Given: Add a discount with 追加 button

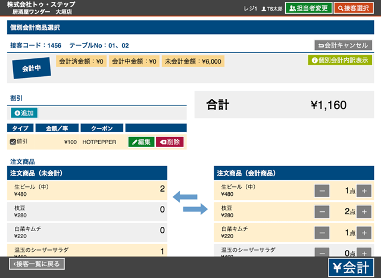Looking at the screenshot, I should (x=24, y=113).
